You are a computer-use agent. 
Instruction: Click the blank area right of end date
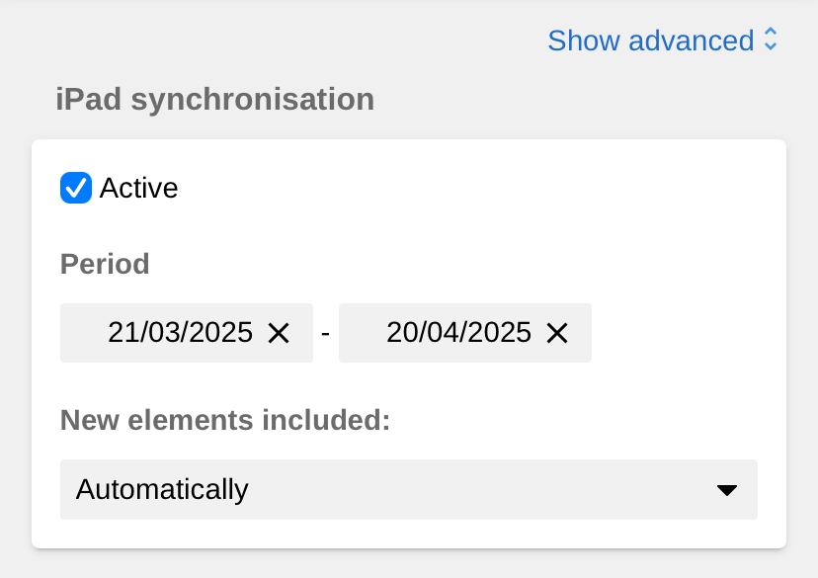(x=682, y=333)
